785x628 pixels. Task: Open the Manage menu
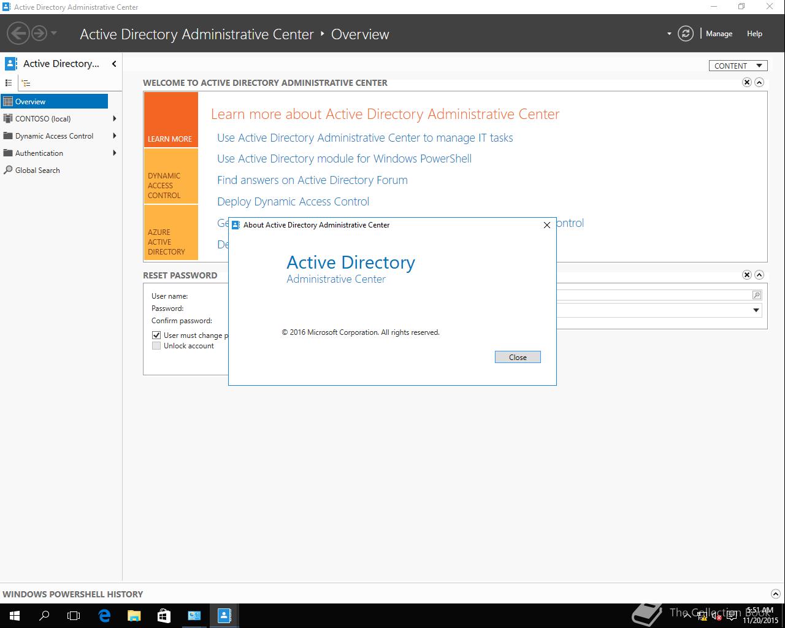[719, 34]
